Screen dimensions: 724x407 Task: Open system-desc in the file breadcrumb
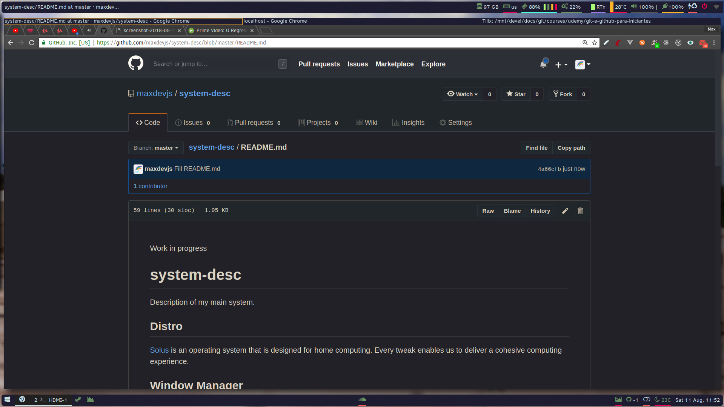point(212,147)
